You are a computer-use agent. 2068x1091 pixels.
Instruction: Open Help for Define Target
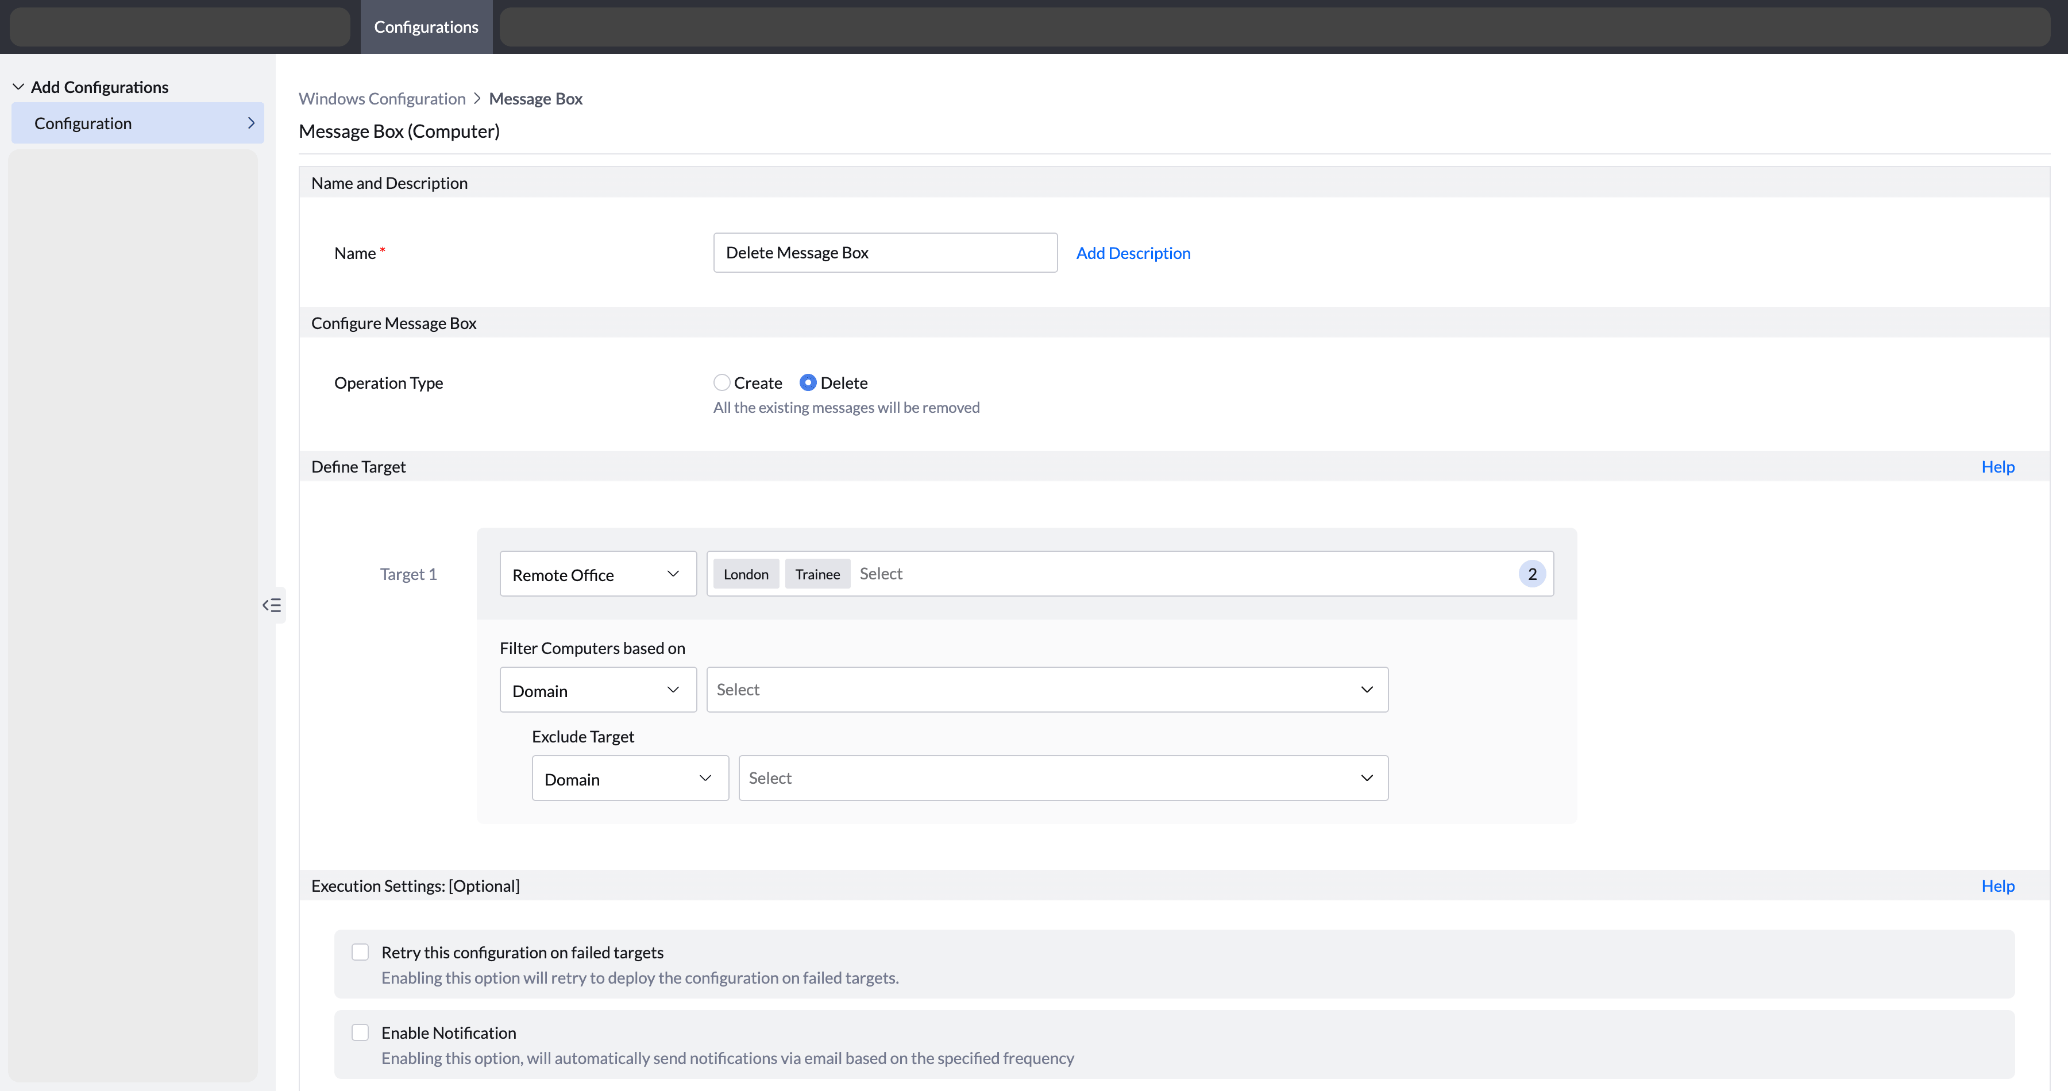tap(1997, 466)
